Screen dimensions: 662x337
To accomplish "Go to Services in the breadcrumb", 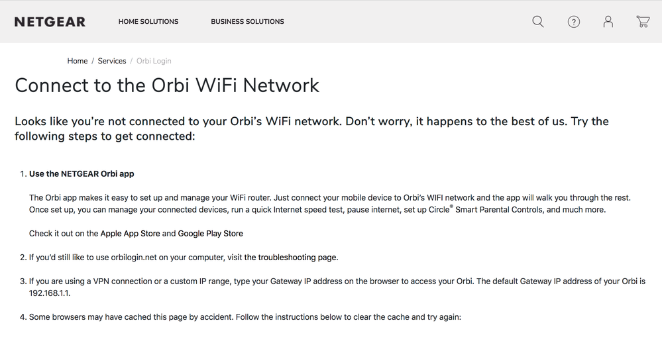I will [x=112, y=61].
